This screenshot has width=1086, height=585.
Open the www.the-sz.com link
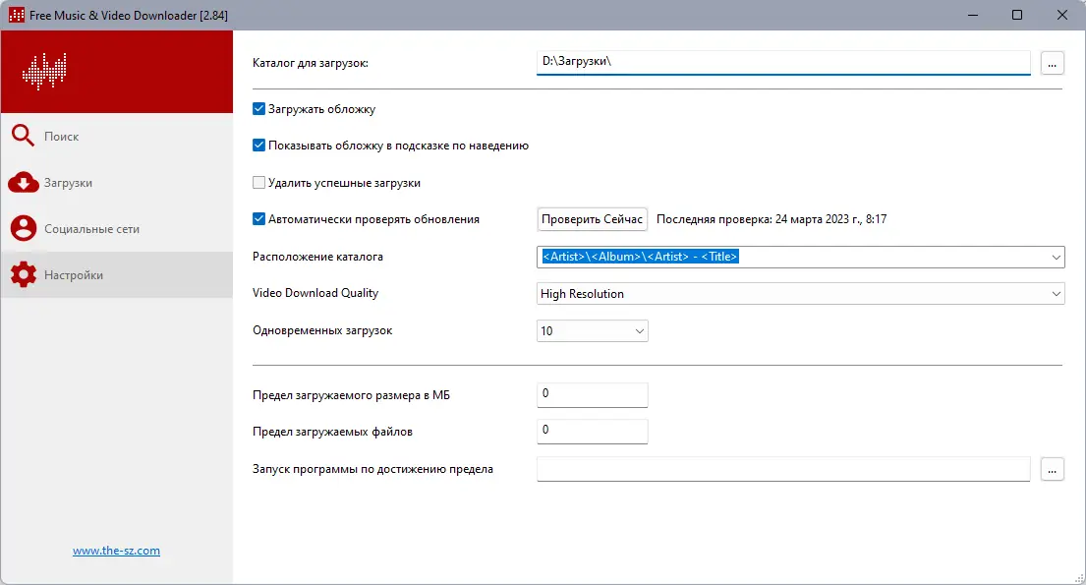(x=117, y=551)
